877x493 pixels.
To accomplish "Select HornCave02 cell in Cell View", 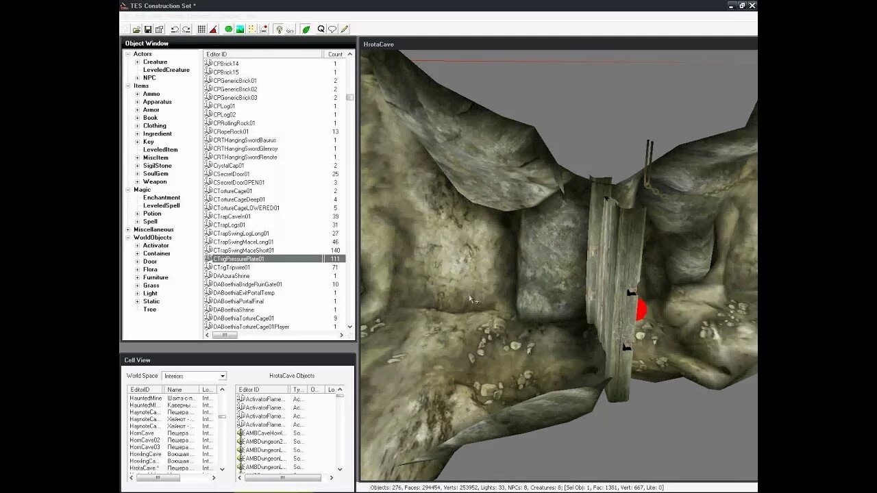I will pyautogui.click(x=145, y=440).
